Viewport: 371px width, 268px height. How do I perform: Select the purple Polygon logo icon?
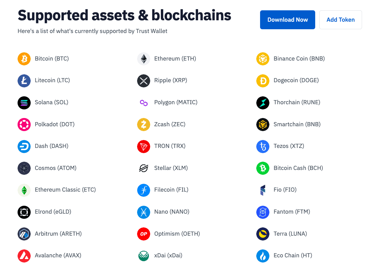click(x=144, y=103)
